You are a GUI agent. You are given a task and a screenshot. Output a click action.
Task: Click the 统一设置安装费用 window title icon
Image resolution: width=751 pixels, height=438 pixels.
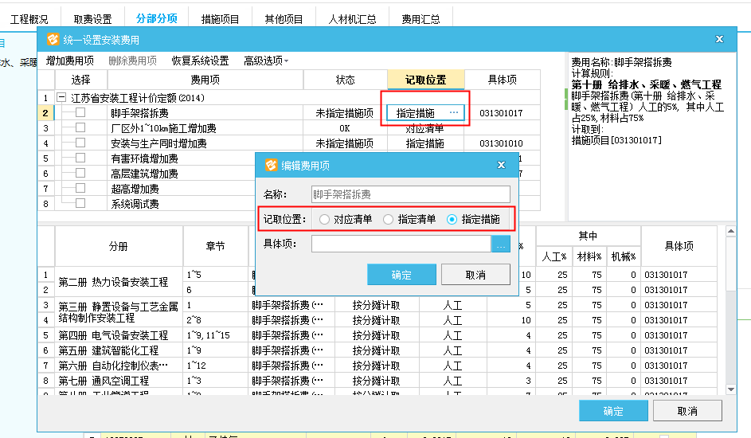point(53,39)
